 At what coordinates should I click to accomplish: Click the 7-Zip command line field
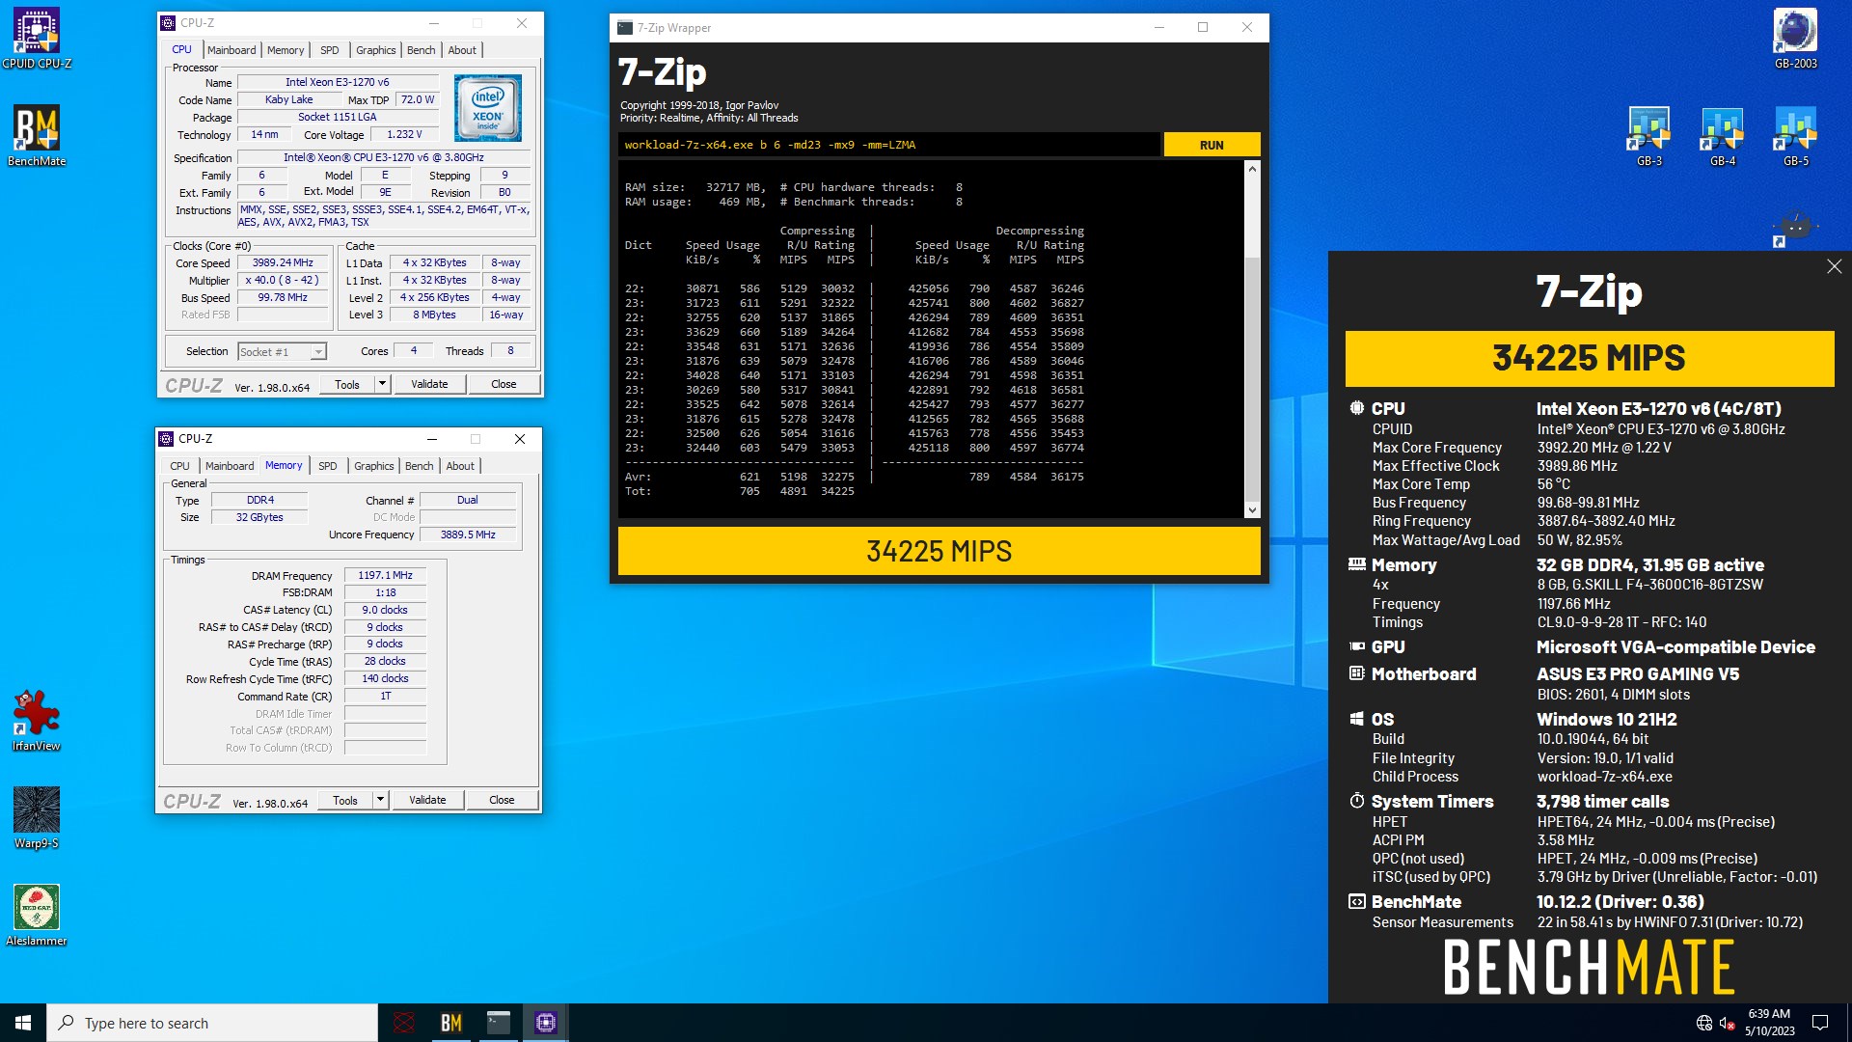pos(888,145)
